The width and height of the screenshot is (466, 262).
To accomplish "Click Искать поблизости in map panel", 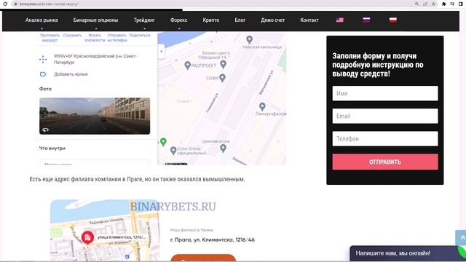I will pos(95,38).
